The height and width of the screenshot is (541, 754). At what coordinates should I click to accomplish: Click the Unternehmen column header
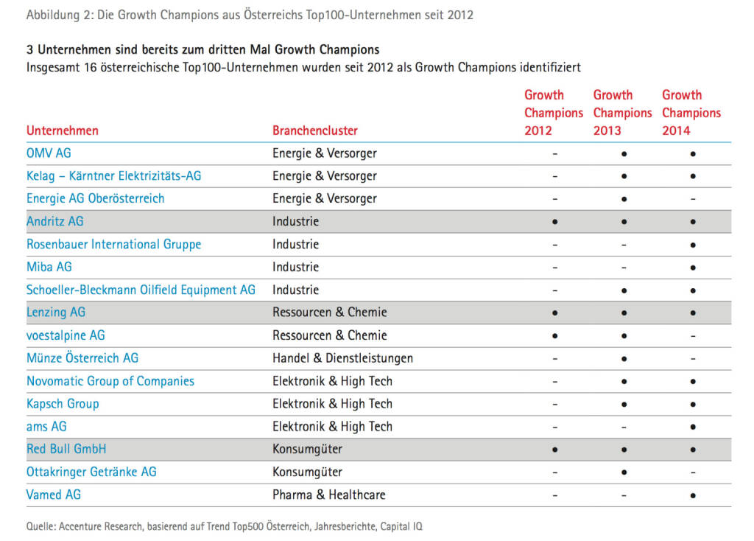coord(63,130)
